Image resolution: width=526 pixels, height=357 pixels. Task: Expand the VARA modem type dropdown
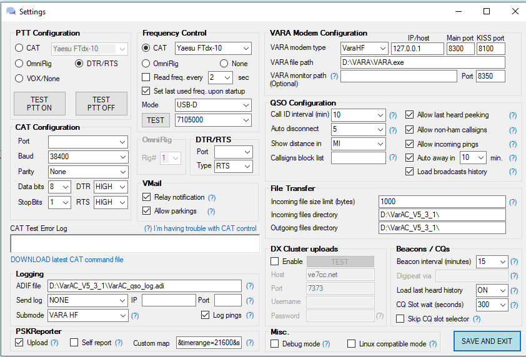point(364,48)
